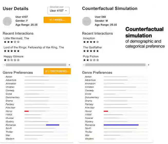Click right arrow of User Details interactions scrollbar

(x=69, y=65)
